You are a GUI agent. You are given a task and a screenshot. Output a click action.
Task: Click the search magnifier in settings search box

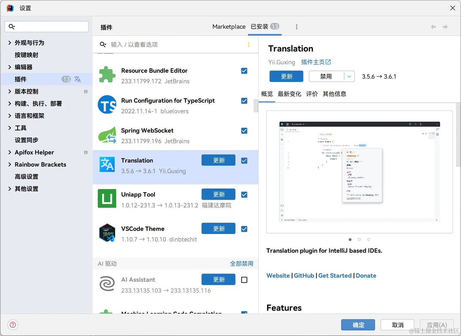(12, 27)
